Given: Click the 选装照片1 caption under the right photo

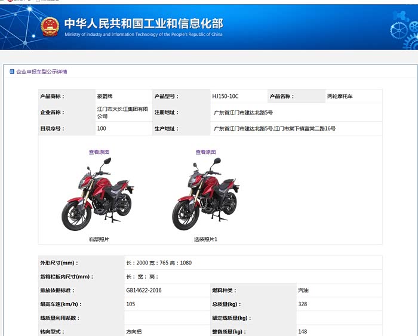Looking at the screenshot, I should [x=205, y=239].
